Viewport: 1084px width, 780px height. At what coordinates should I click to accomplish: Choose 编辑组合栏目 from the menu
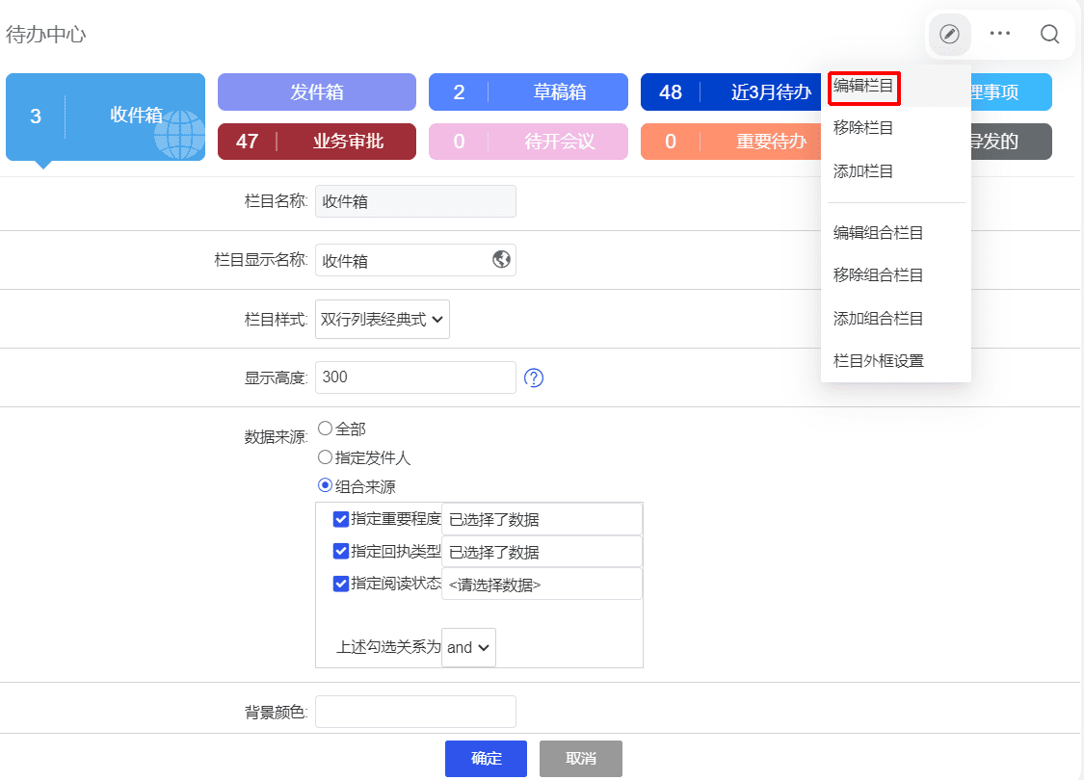[x=879, y=233]
